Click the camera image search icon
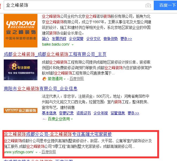This screenshot has width=177, height=161. pos(148,5)
